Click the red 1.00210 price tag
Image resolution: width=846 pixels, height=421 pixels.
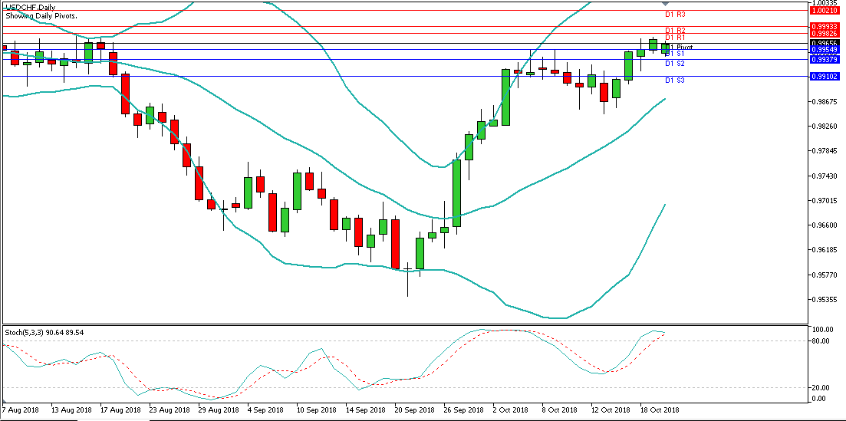click(826, 10)
